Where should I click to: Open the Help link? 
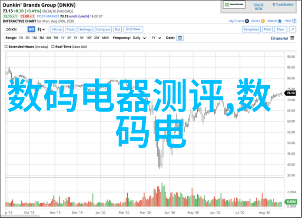tap(288, 21)
